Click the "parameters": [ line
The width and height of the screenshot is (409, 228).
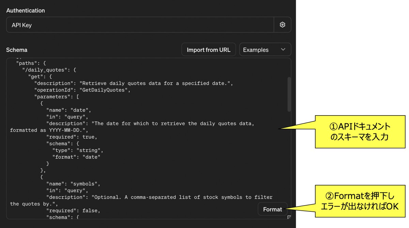tap(56, 97)
